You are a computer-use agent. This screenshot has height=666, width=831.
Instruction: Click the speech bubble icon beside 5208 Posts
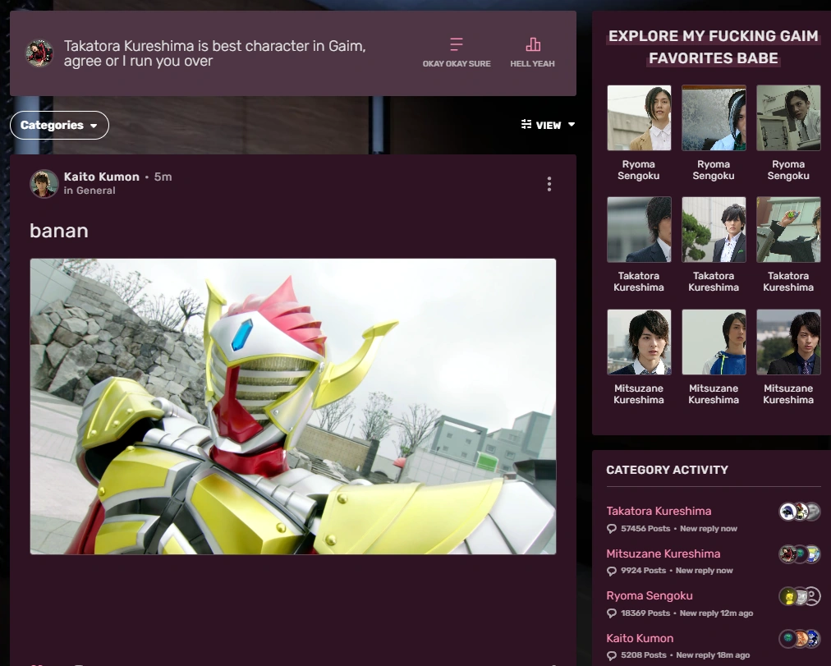tap(610, 655)
